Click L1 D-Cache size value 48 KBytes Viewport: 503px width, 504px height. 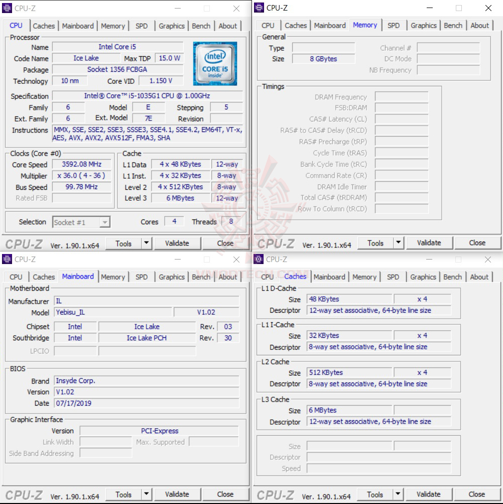click(x=349, y=299)
